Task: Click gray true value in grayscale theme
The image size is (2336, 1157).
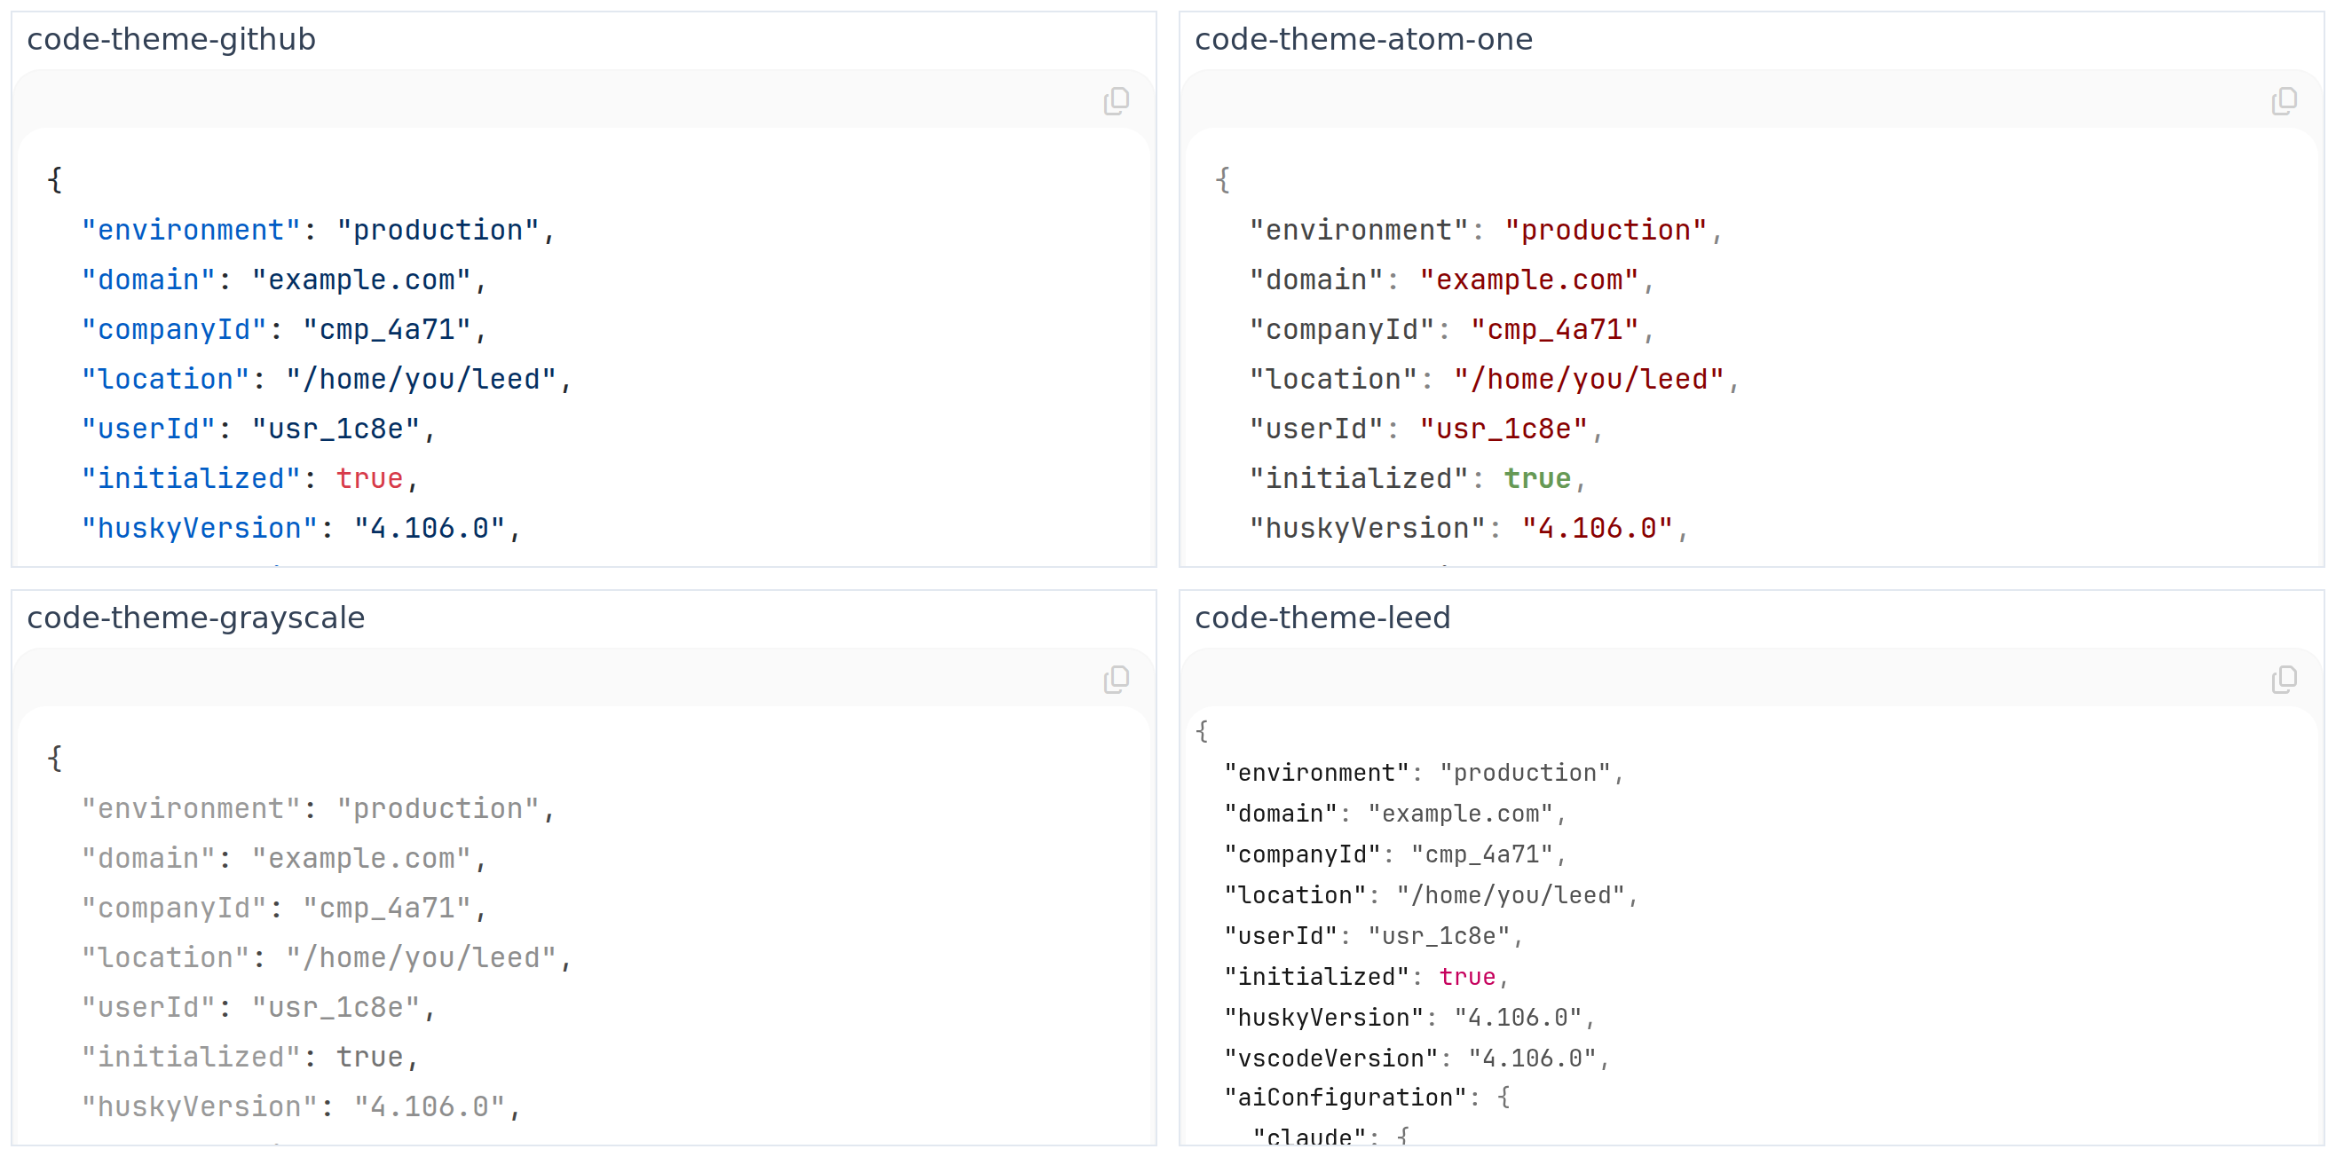Action: pos(369,1058)
